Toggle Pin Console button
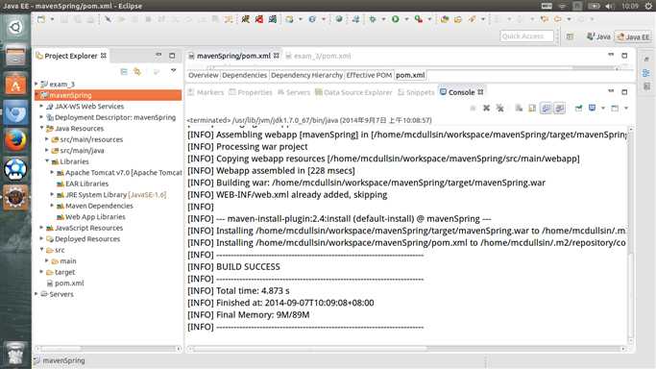The height and width of the screenshot is (369, 656). 578,109
